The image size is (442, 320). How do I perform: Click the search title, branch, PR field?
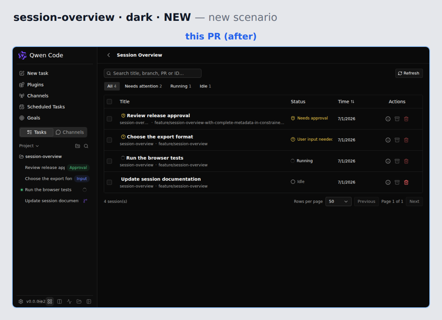pos(153,73)
